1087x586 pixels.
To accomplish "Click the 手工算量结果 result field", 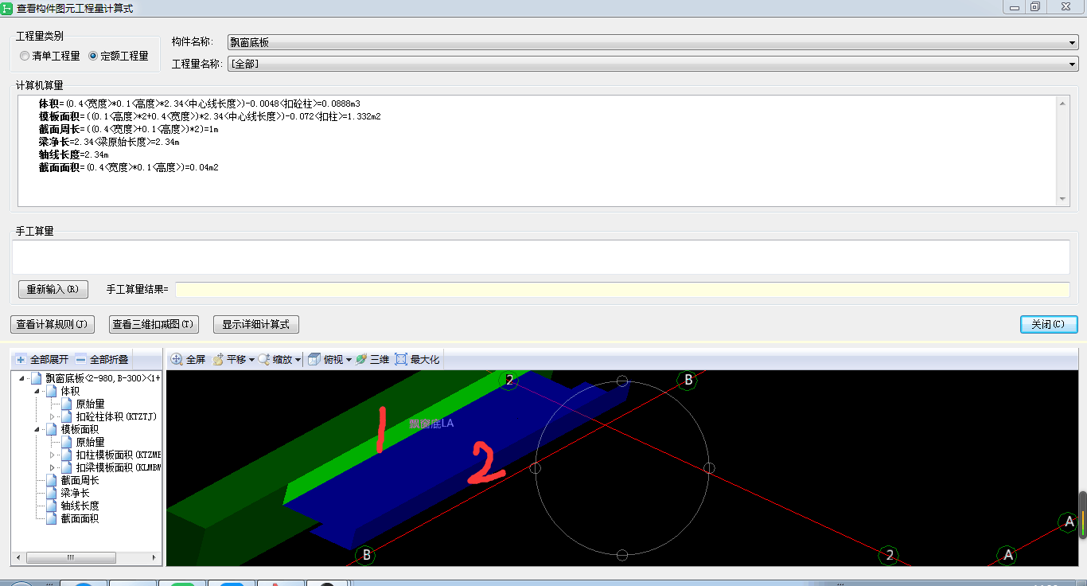I will pos(622,290).
